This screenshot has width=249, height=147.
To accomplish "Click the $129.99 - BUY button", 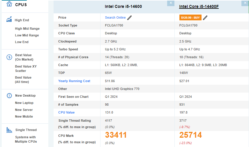I will click(190, 18).
